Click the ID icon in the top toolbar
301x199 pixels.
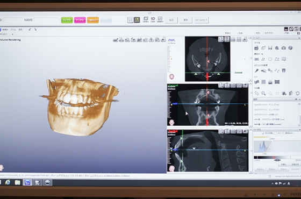tap(153, 19)
